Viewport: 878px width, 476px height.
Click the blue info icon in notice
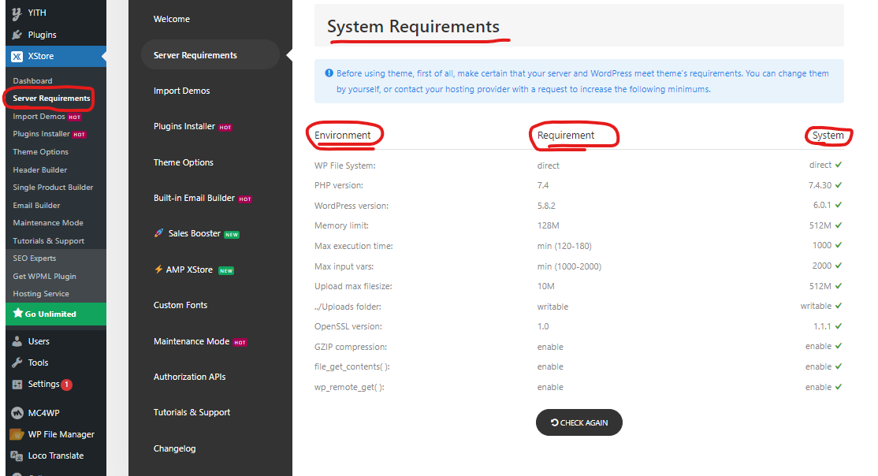point(329,73)
